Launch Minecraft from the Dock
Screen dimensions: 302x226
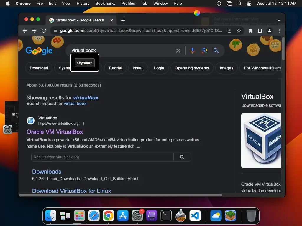tap(230, 215)
